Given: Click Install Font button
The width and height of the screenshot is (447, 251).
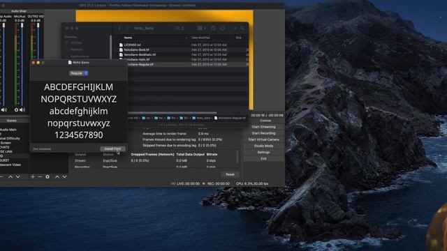Looking at the screenshot, I should 112,149.
